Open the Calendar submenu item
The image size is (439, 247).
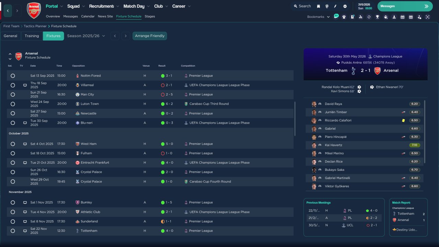point(88,16)
